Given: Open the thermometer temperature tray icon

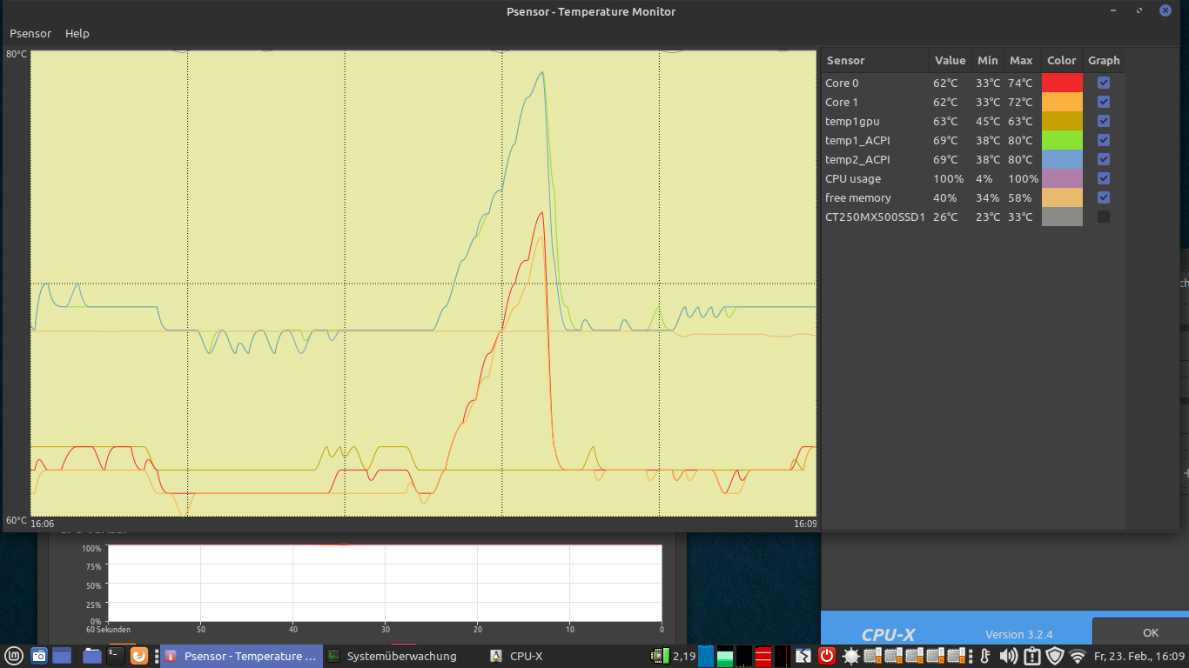Looking at the screenshot, I should (985, 656).
